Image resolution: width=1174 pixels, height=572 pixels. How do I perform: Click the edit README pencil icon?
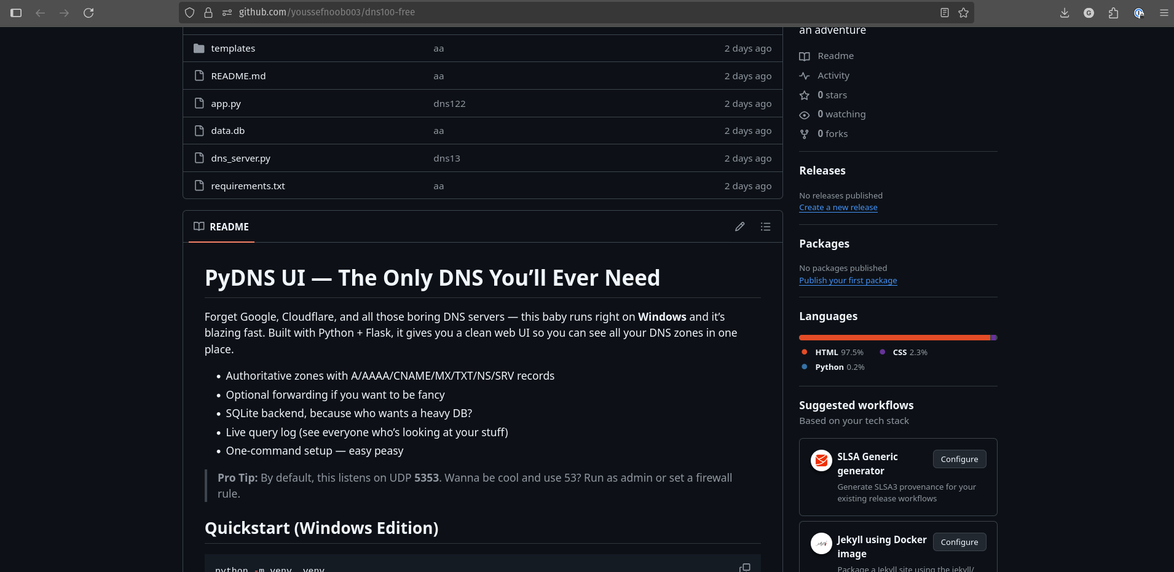click(739, 227)
